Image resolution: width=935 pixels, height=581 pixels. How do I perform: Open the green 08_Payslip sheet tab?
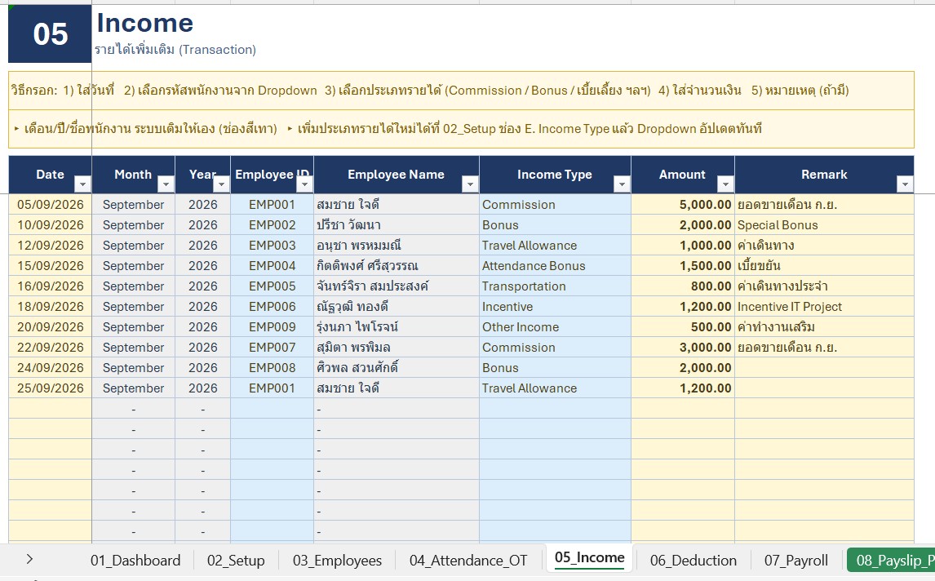click(891, 561)
